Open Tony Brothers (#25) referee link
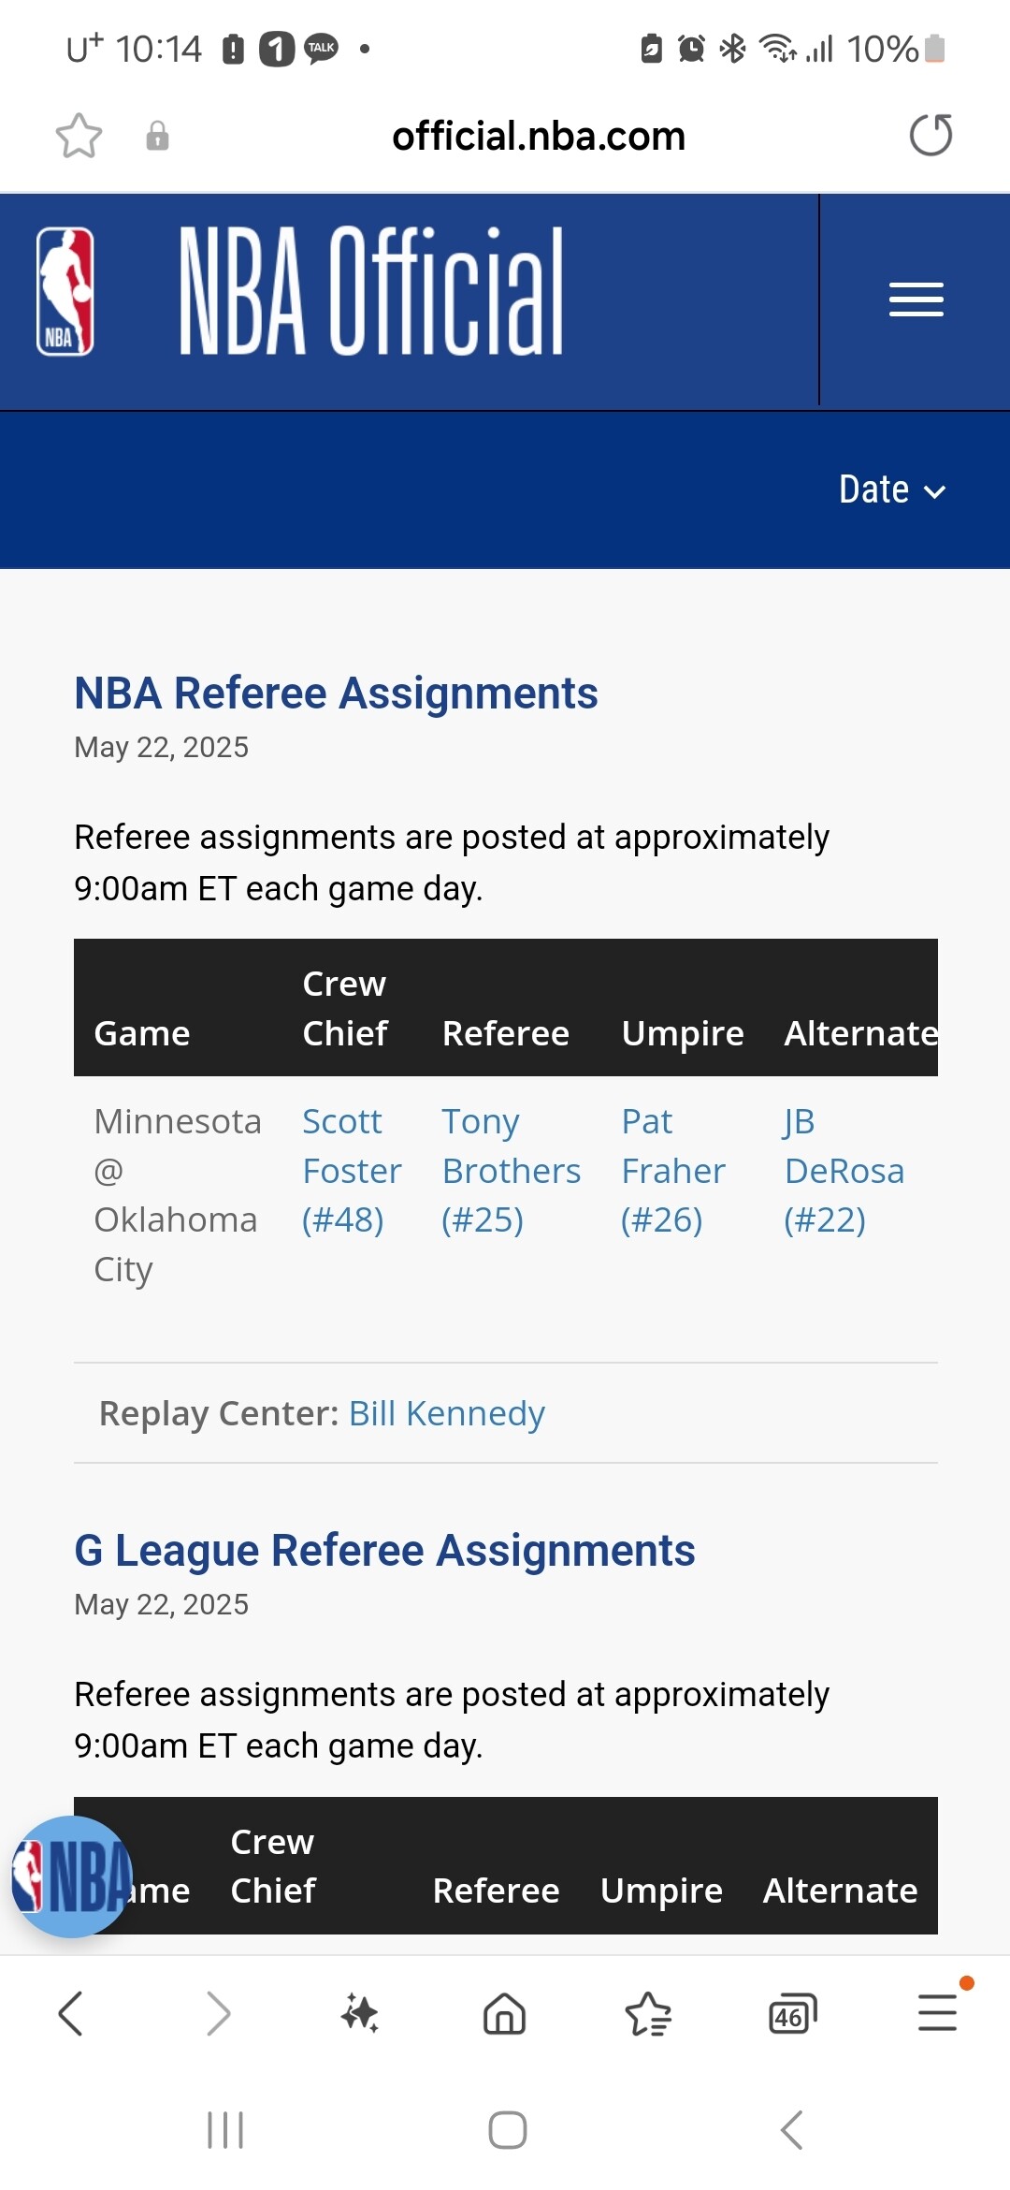The image size is (1010, 2190). 511,1171
